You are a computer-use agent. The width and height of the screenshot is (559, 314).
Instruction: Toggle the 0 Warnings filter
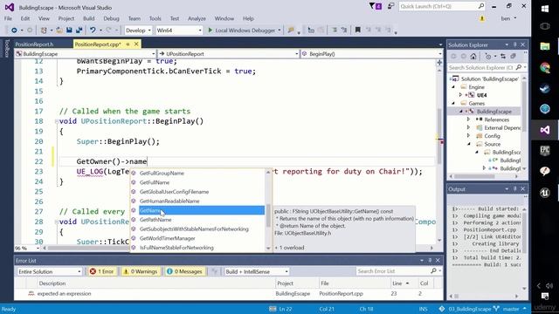pyautogui.click(x=141, y=271)
